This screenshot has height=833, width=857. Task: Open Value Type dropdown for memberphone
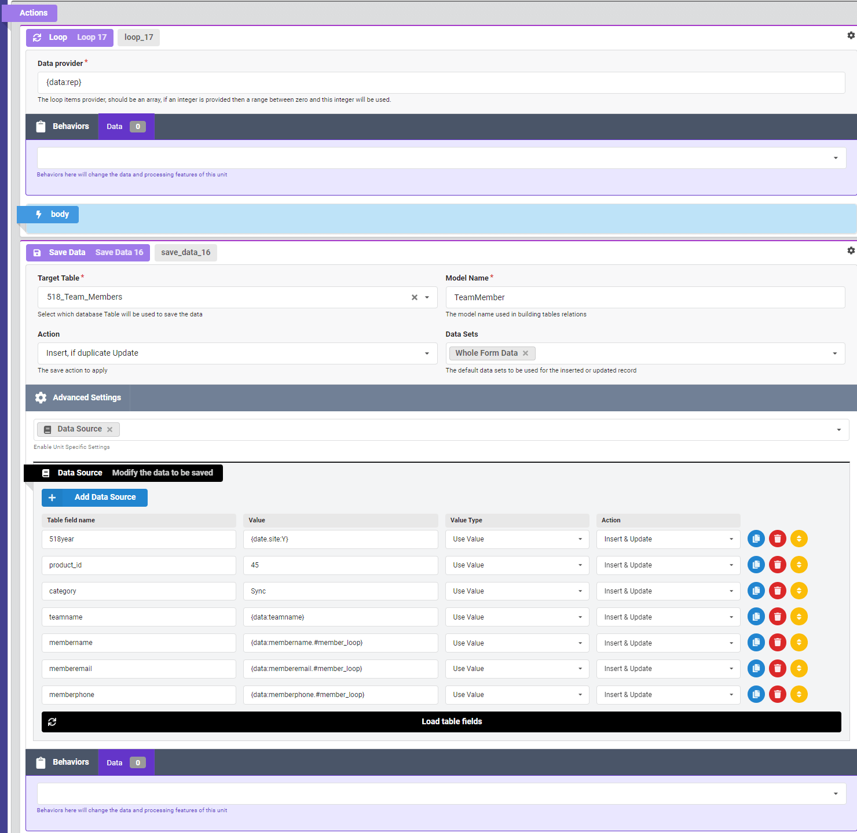click(x=517, y=695)
